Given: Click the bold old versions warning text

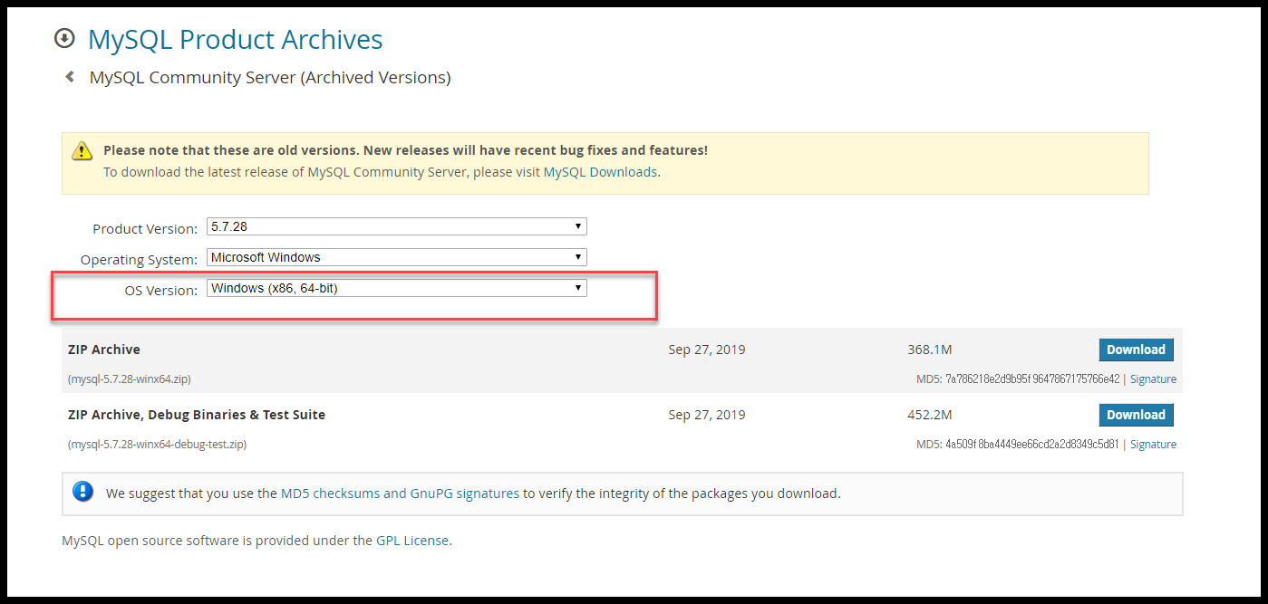Looking at the screenshot, I should coord(405,150).
